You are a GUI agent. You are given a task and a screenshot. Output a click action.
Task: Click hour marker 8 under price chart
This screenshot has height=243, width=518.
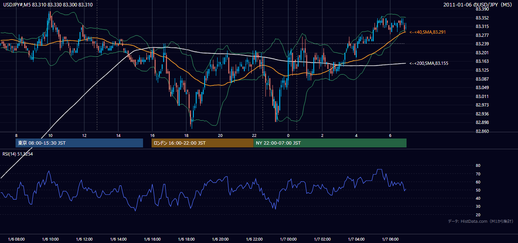[x=16, y=135]
